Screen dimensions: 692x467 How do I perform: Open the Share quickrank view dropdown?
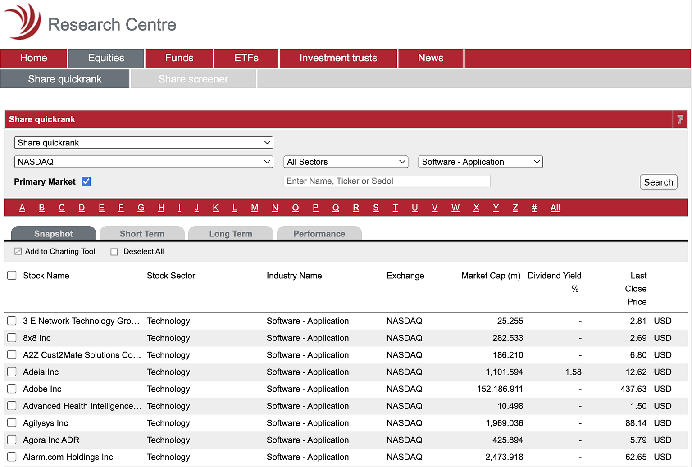[143, 142]
